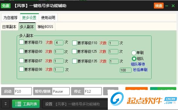Close the window with green X icon
This screenshot has height=110, width=178.
tap(173, 6)
